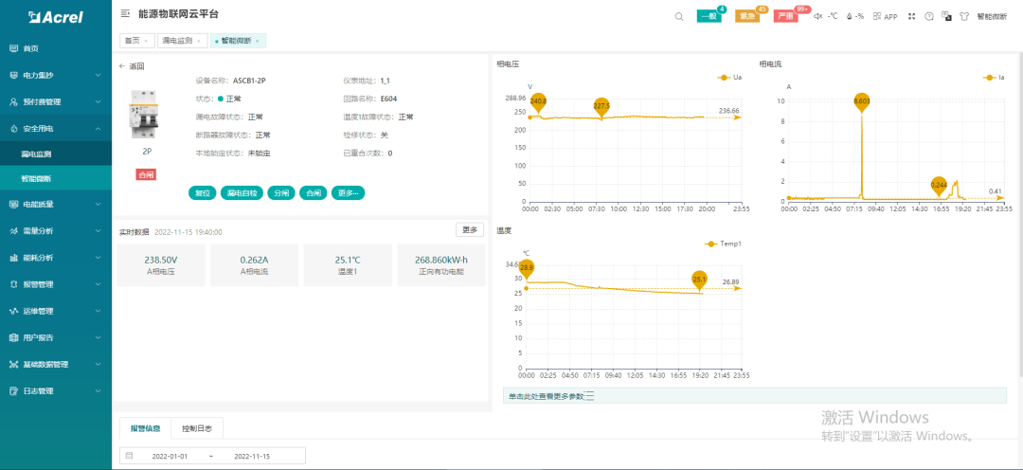Expand the 用户报告 chevron
1023x470 pixels.
(x=98, y=337)
